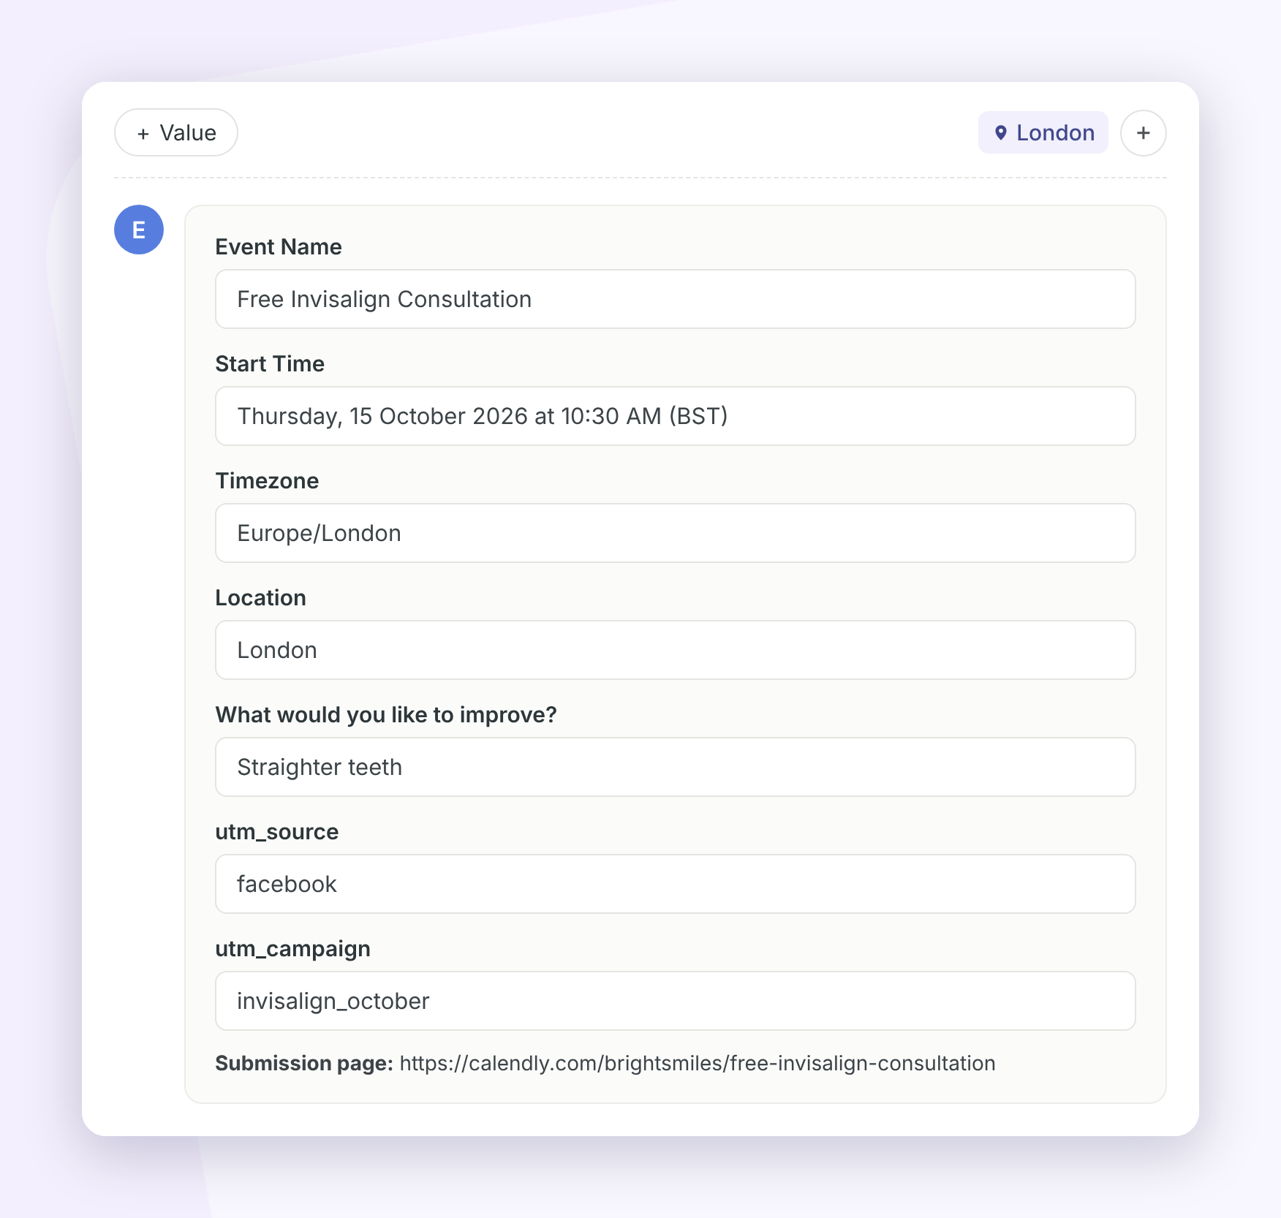The width and height of the screenshot is (1281, 1218).
Task: Click the Event Name label
Action: click(x=279, y=247)
